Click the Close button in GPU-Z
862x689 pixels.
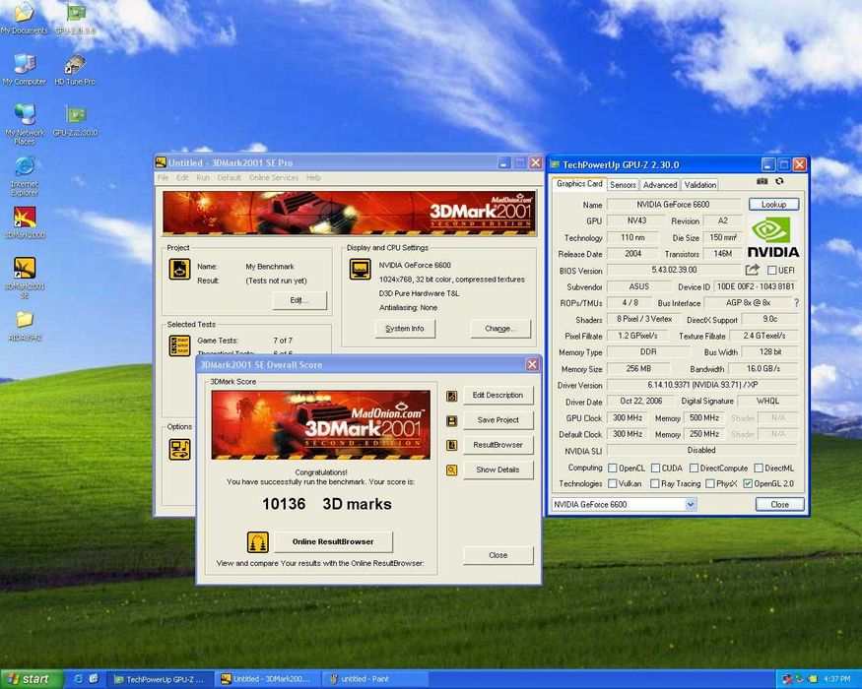pos(779,504)
